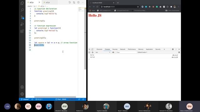Click line number 16 in the gutter
Image resolution: width=200 pixels, height=112 pixels.
click(30, 45)
